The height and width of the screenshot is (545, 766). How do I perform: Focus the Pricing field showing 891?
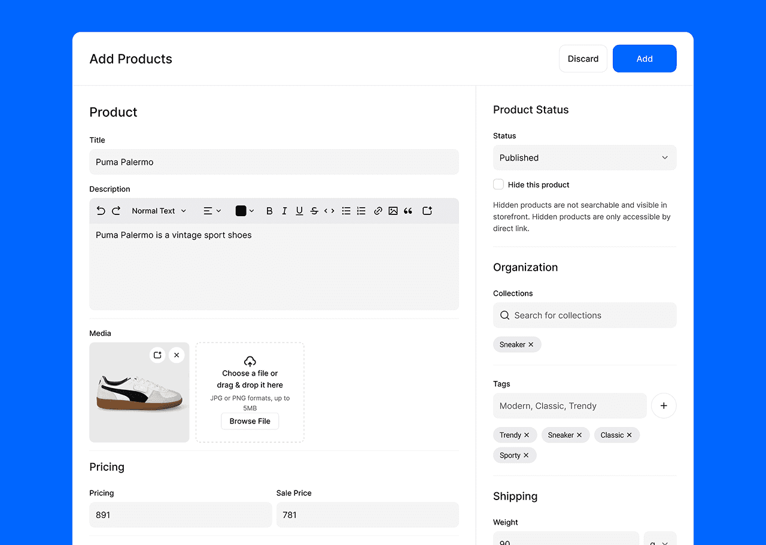180,514
